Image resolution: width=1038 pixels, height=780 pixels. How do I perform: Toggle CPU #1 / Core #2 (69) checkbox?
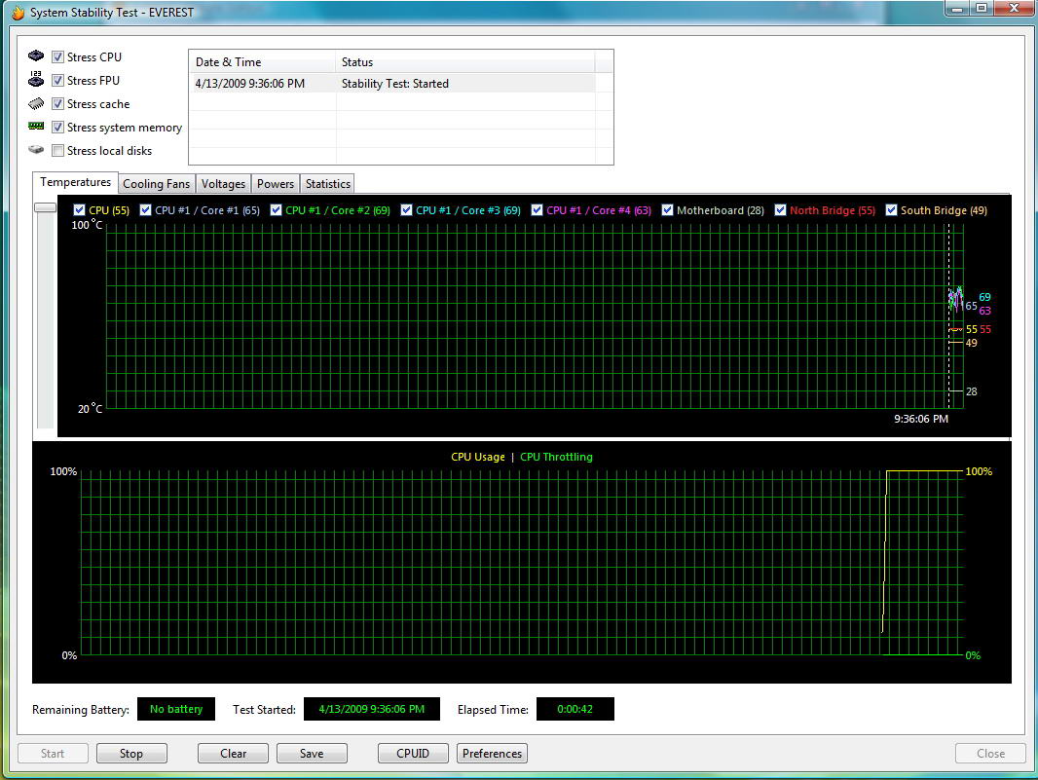click(276, 210)
